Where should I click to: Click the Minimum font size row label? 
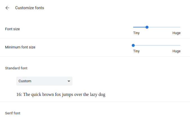20,47
